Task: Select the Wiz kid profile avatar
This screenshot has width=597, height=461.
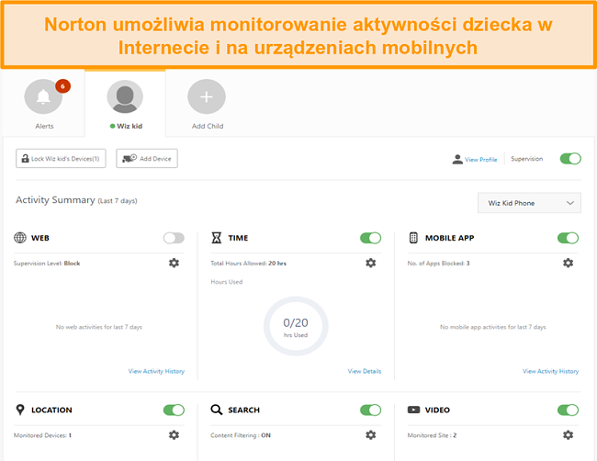Action: 125,96
